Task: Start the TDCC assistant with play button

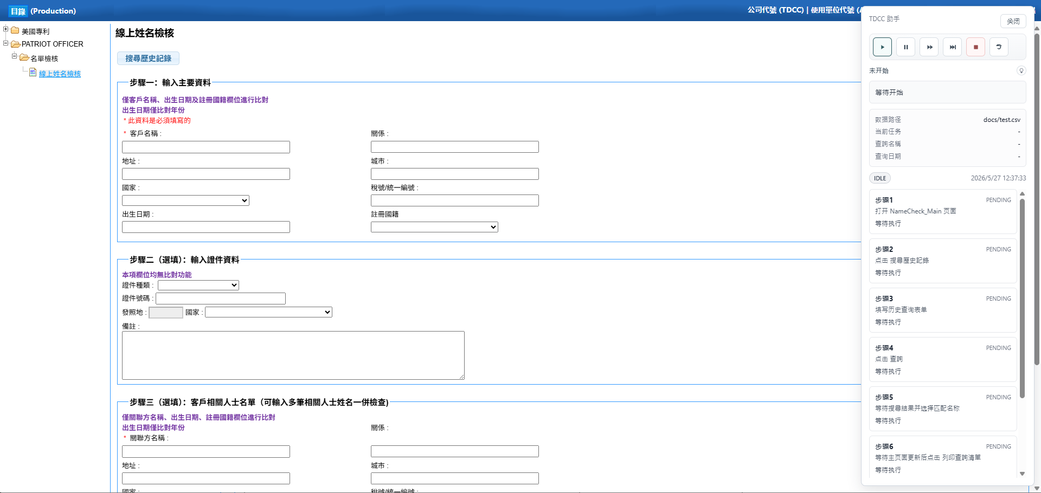Action: click(x=882, y=47)
